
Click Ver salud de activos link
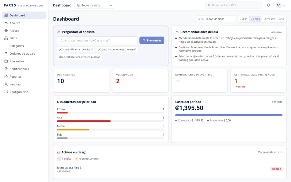point(270,152)
